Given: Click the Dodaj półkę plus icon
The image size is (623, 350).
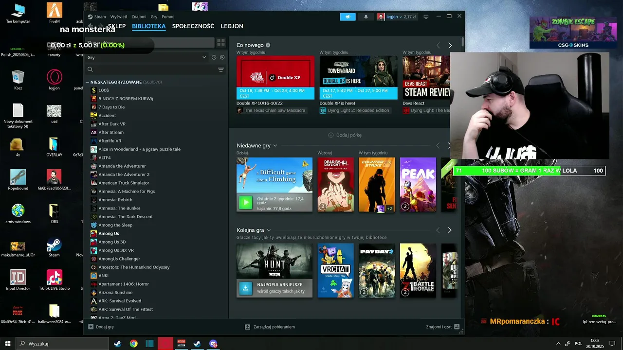Looking at the screenshot, I should (331, 135).
